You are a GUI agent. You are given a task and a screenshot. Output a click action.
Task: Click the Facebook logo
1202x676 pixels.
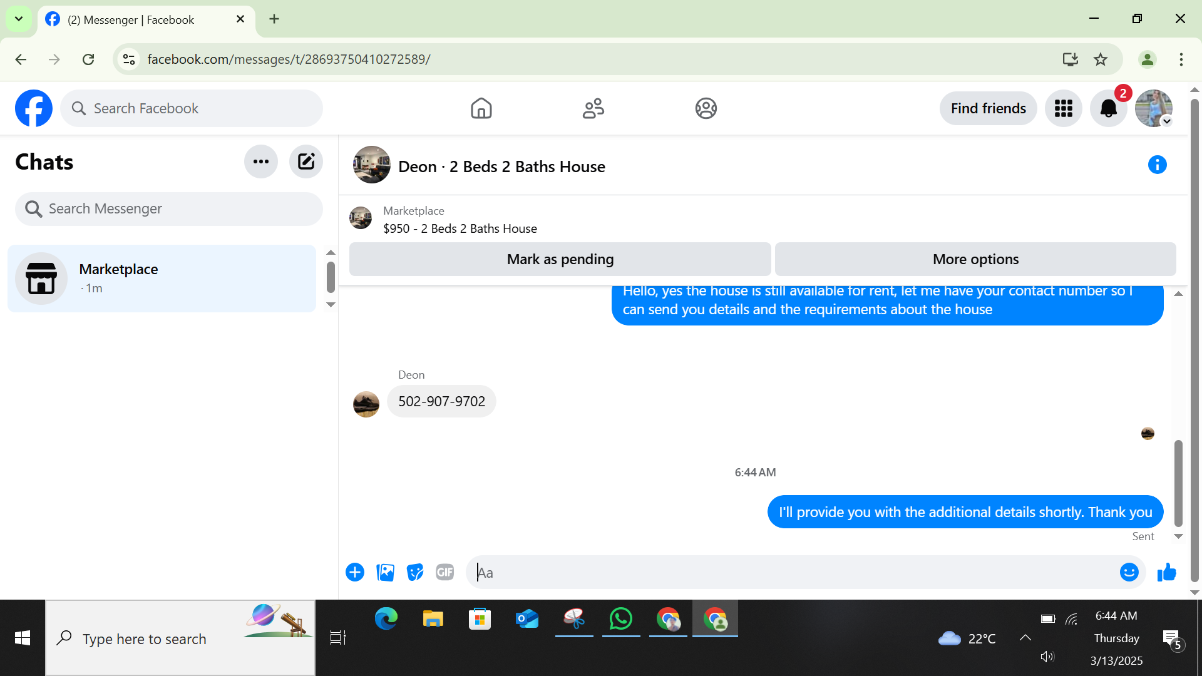pos(34,108)
